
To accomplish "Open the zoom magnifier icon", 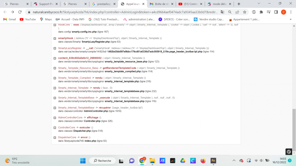I will click(x=230, y=12).
